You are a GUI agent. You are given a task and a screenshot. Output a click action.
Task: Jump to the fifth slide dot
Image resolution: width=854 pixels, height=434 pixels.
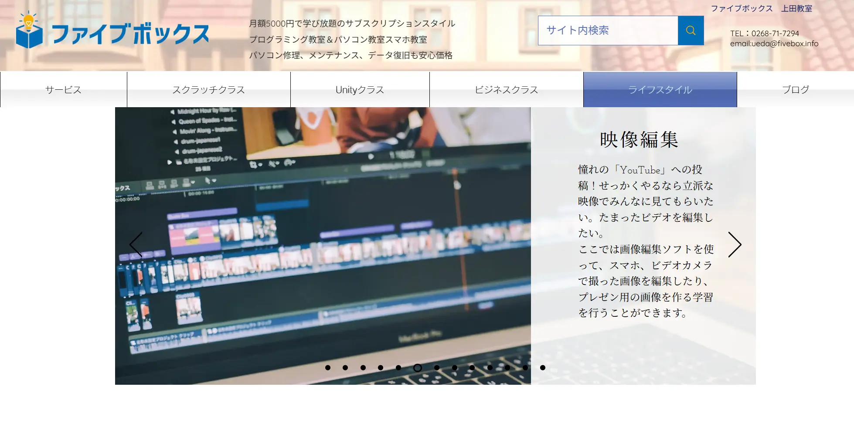[398, 368]
